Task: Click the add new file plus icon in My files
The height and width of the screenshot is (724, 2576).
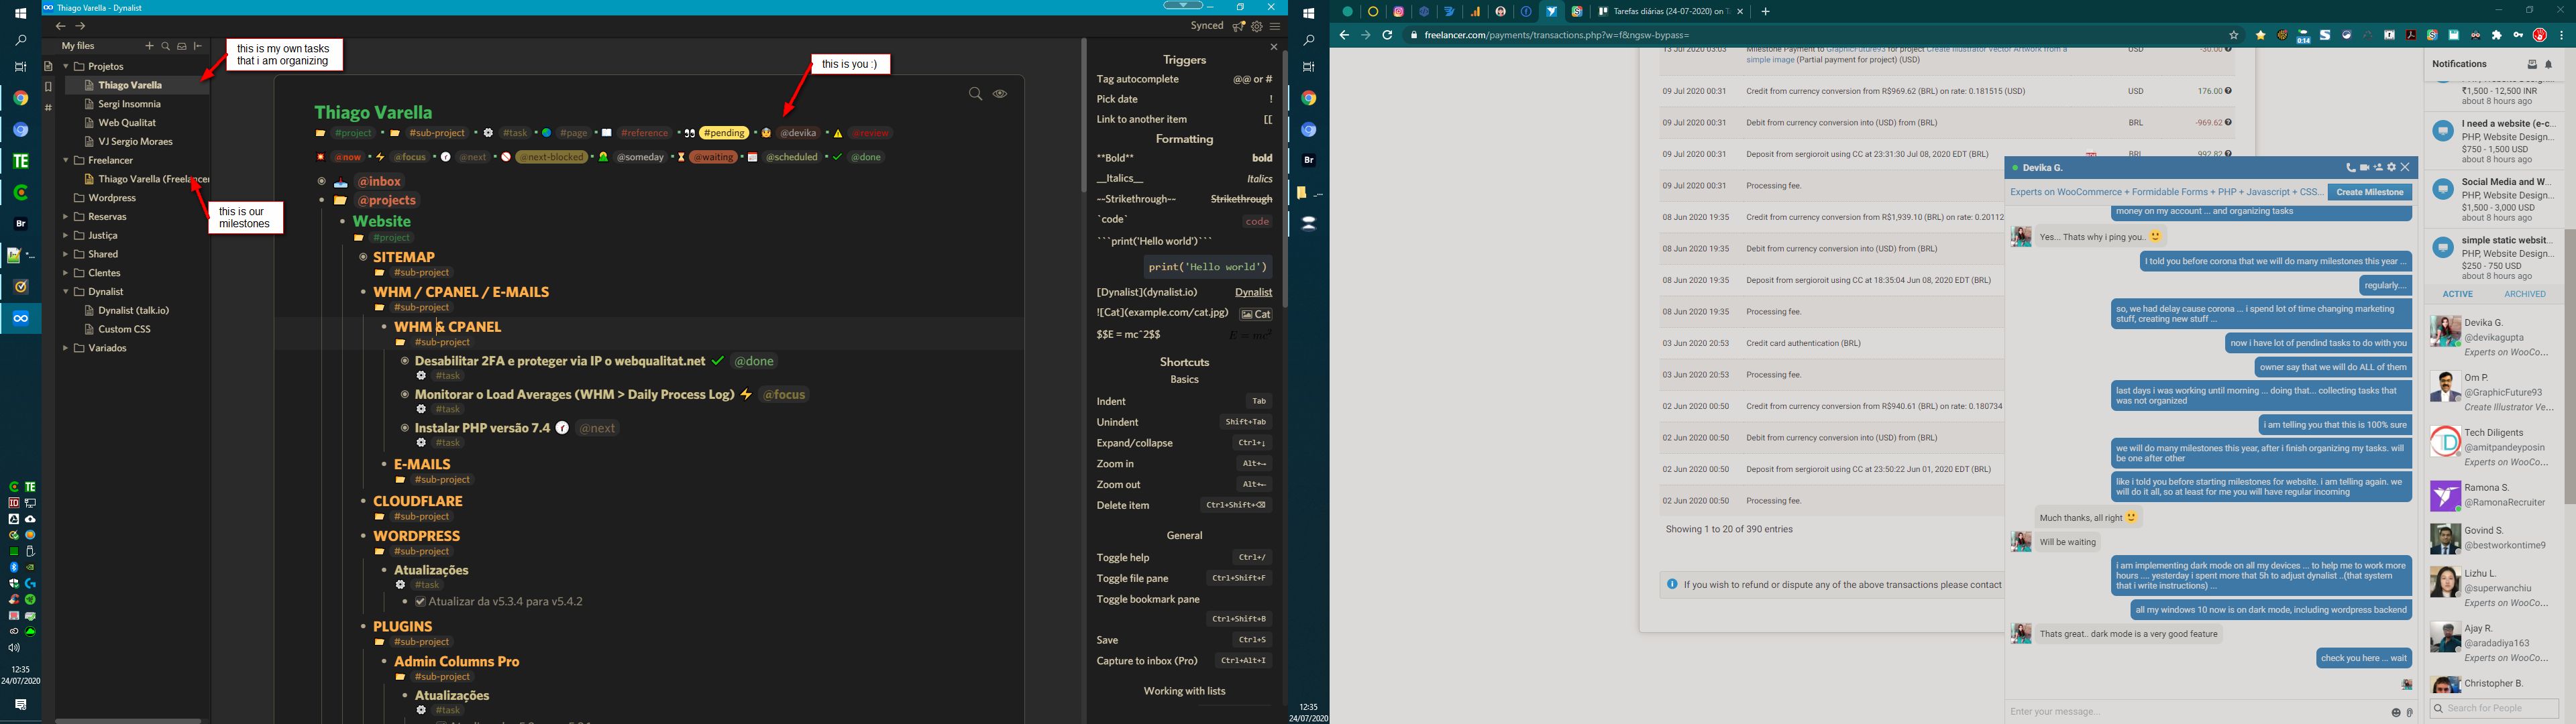Action: (x=150, y=46)
